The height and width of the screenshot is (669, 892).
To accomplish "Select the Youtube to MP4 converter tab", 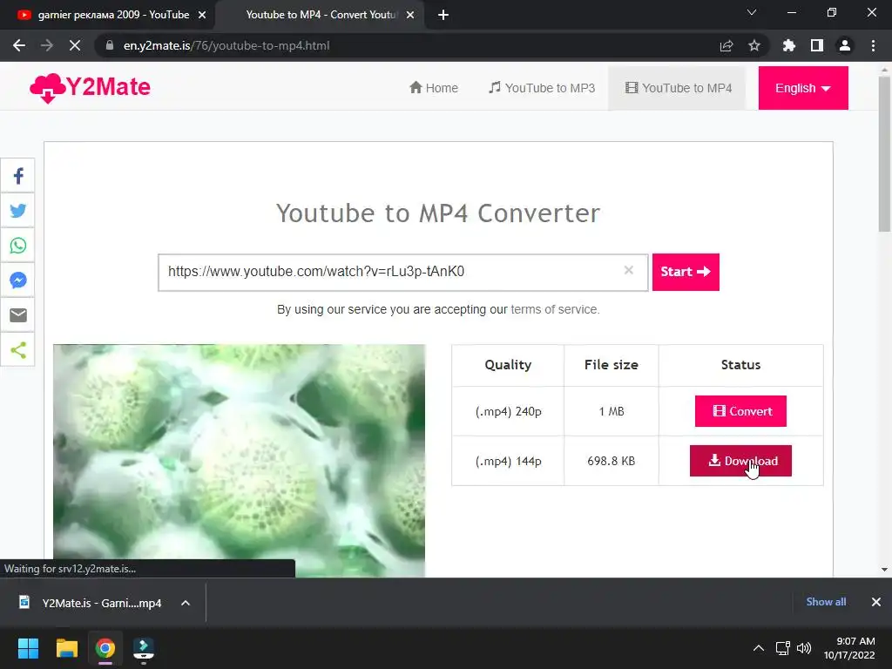I will [319, 15].
